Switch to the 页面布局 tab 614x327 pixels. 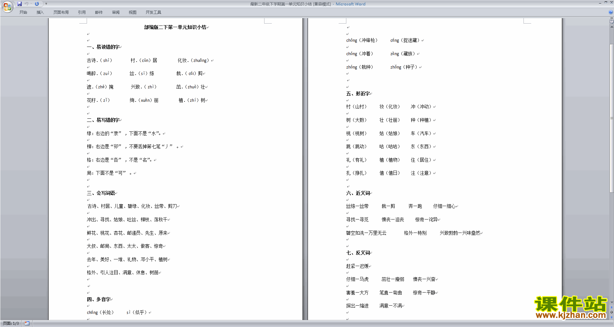click(x=61, y=12)
